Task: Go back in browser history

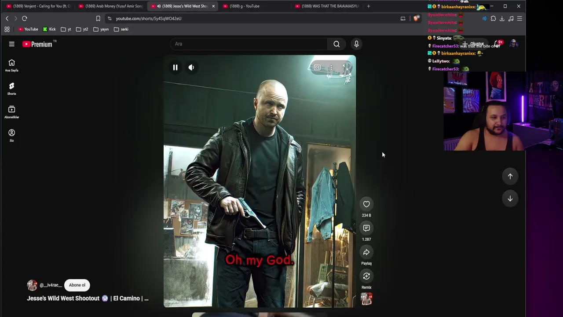Action: point(7,18)
